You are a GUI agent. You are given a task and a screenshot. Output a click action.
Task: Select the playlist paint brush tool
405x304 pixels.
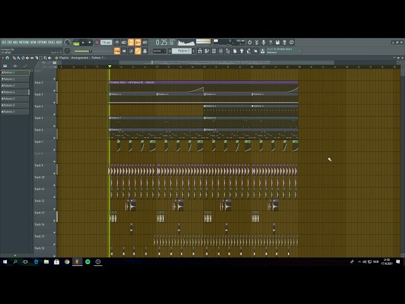(x=18, y=58)
